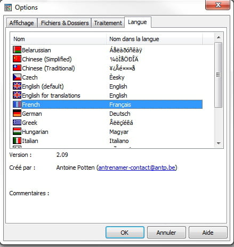Image resolution: width=234 pixels, height=247 pixels.
Task: Open help with Aide button
Action: click(208, 233)
